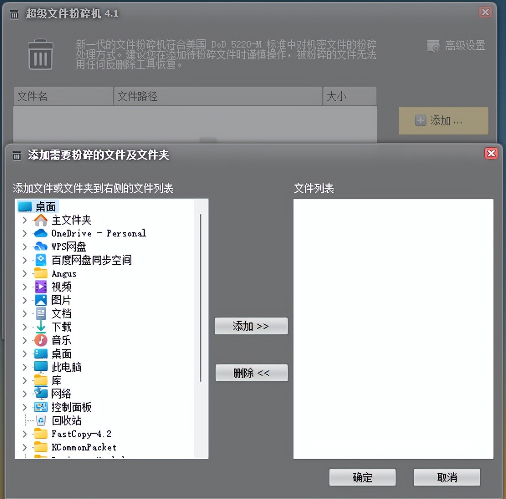The image size is (506, 499).
Task: Confirm selection with 确定 button
Action: click(x=362, y=477)
